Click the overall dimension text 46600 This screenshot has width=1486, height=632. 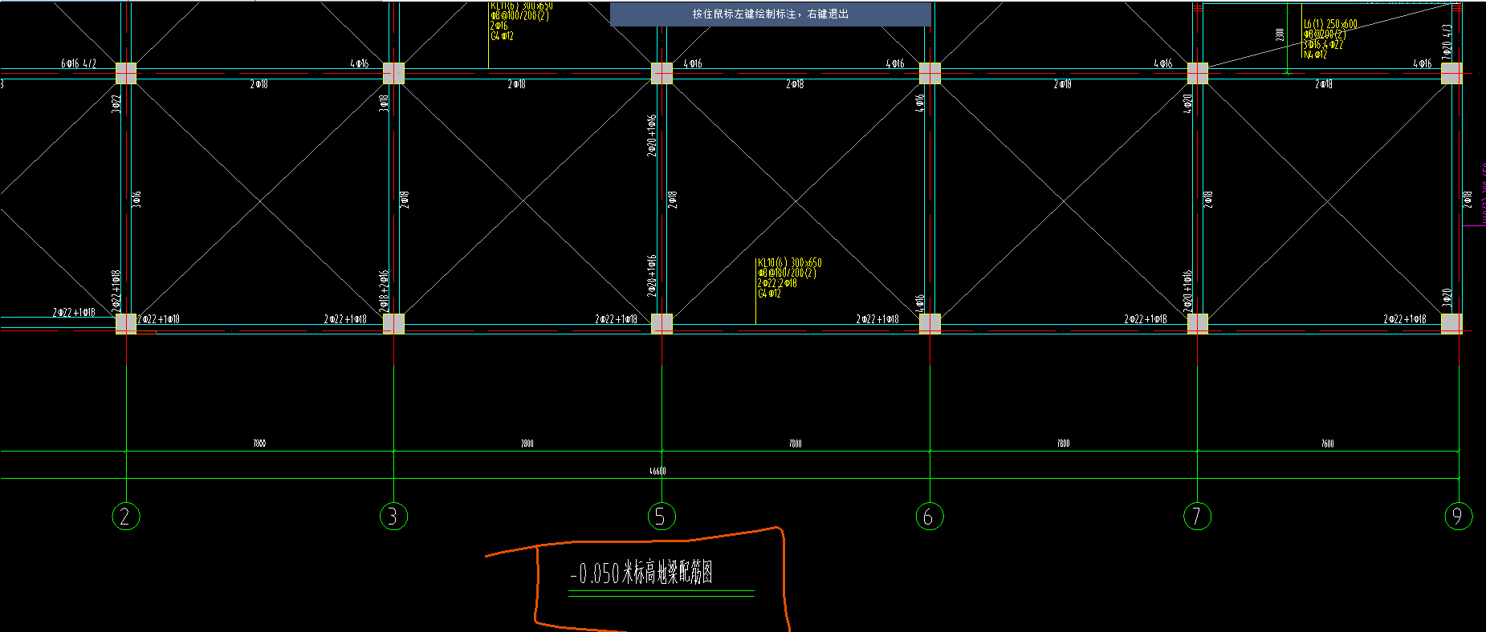pyautogui.click(x=658, y=471)
